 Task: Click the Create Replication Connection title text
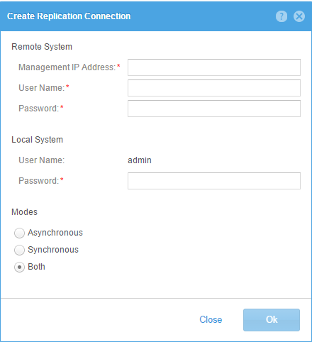69,16
